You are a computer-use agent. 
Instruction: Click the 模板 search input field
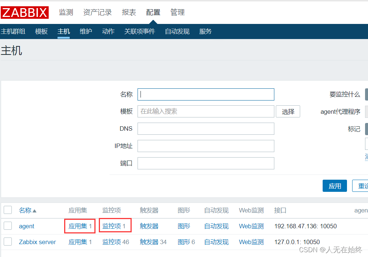[x=206, y=111]
